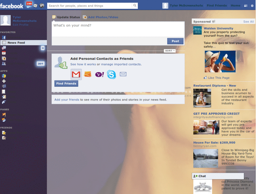Choose the Yahoo! contact import icon
This screenshot has width=259, height=194.
(x=99, y=75)
